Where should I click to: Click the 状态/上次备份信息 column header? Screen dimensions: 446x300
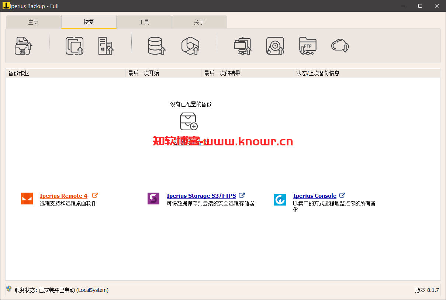click(367, 73)
